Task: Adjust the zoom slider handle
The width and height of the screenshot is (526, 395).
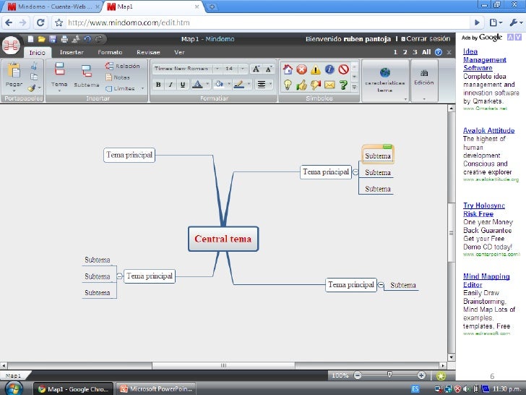Action: [390, 375]
